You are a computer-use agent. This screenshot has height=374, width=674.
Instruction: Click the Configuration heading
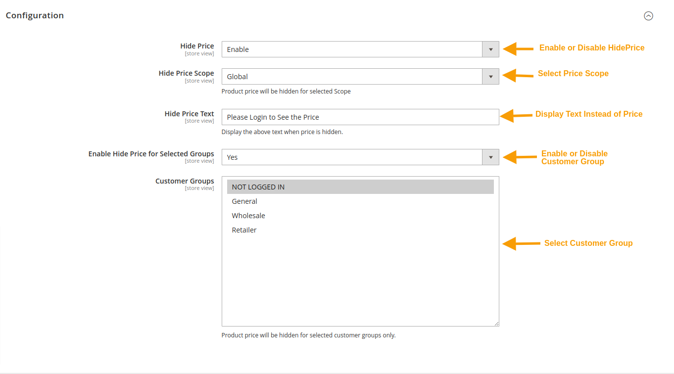click(x=35, y=15)
